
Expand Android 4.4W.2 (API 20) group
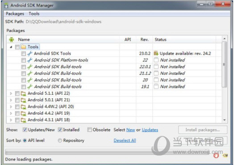coord(11,107)
